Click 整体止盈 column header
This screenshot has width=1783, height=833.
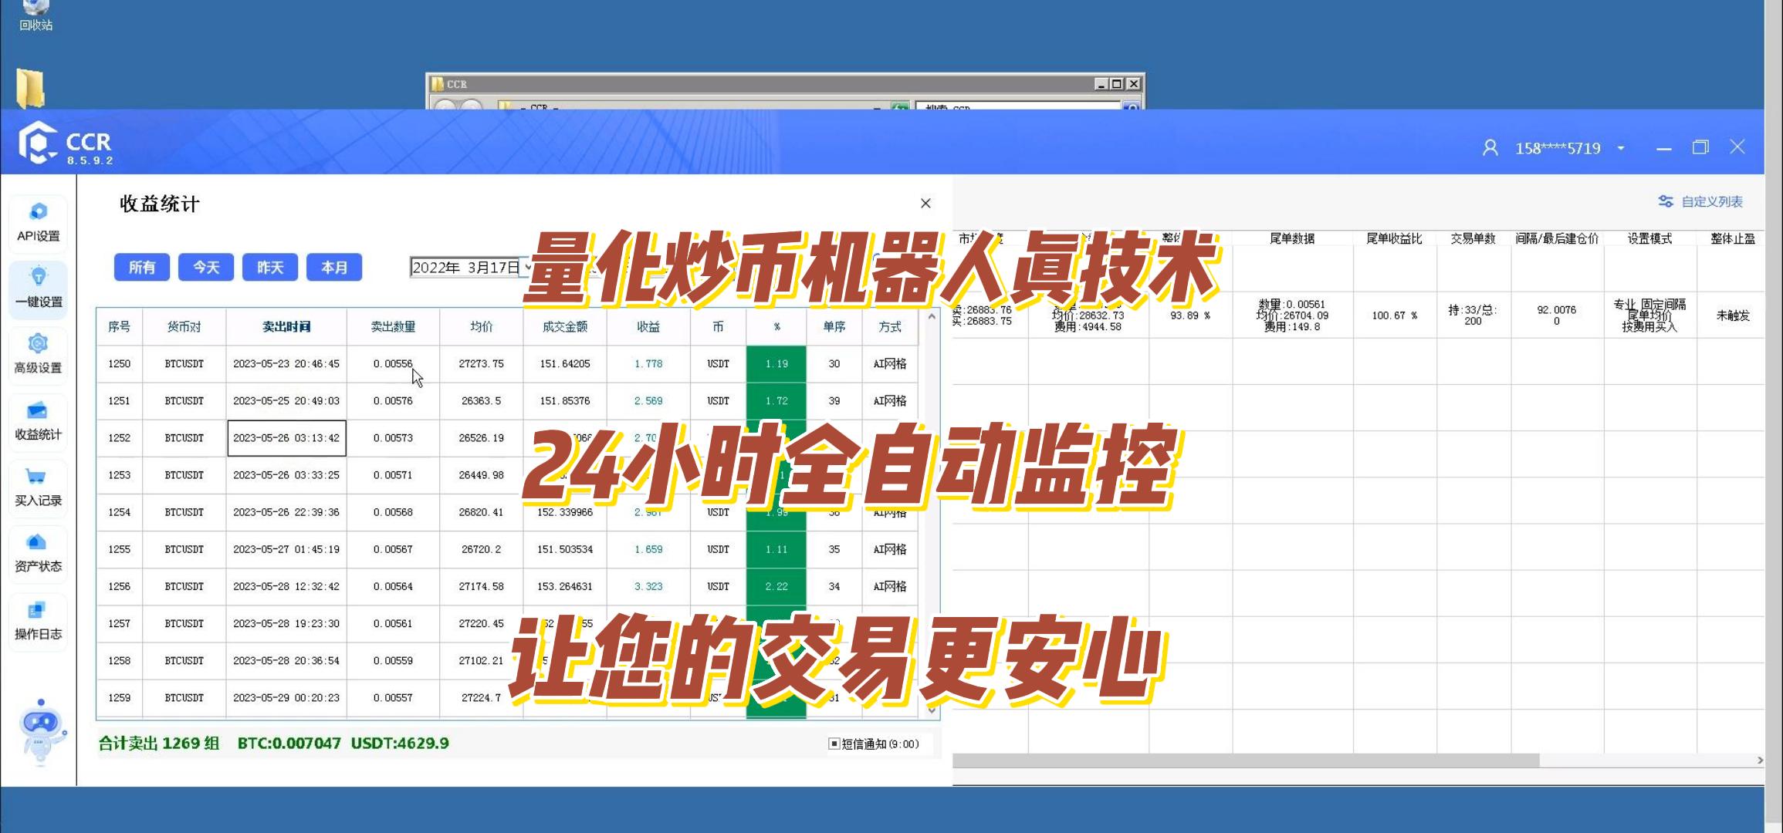[1732, 238]
